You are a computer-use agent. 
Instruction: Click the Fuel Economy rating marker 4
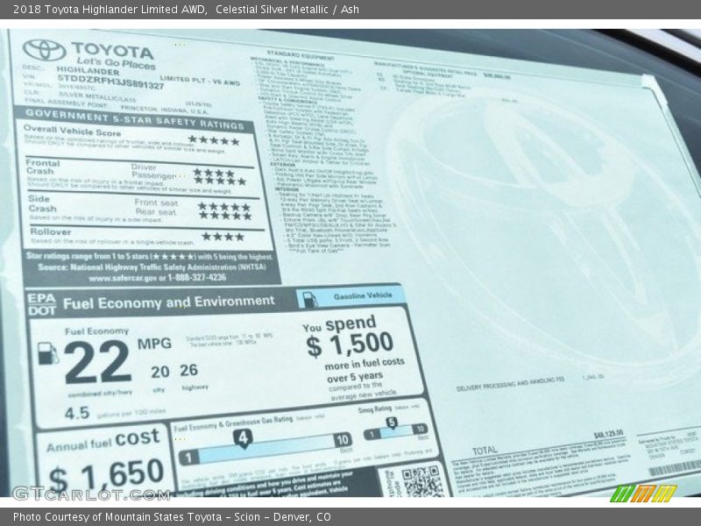242,437
